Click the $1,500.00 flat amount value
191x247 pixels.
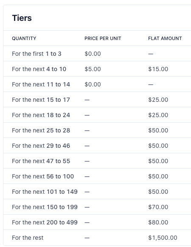pyautogui.click(x=163, y=238)
